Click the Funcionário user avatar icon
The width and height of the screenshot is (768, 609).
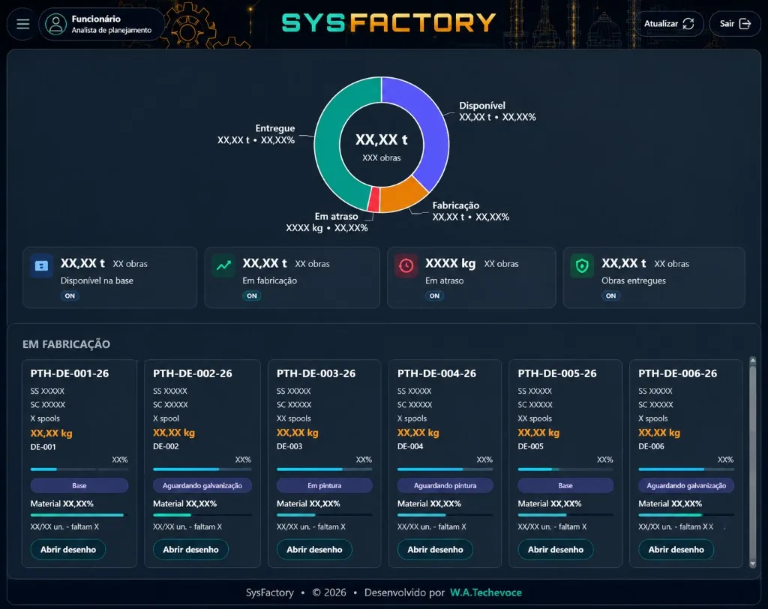(x=55, y=24)
